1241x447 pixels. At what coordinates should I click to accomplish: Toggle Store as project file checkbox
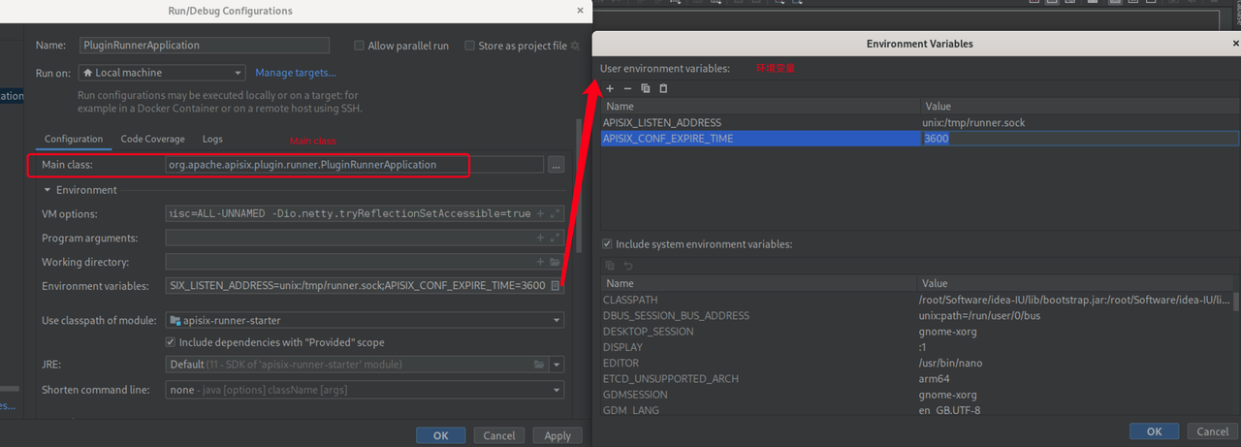coord(470,46)
